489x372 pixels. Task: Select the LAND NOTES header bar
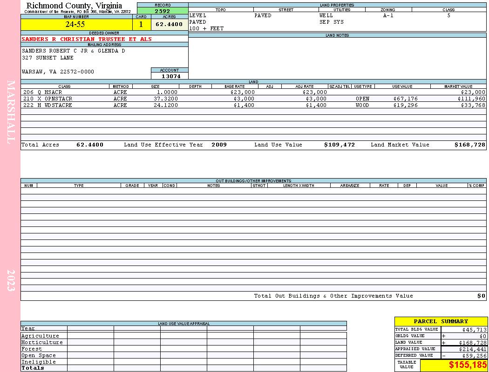[x=338, y=35]
